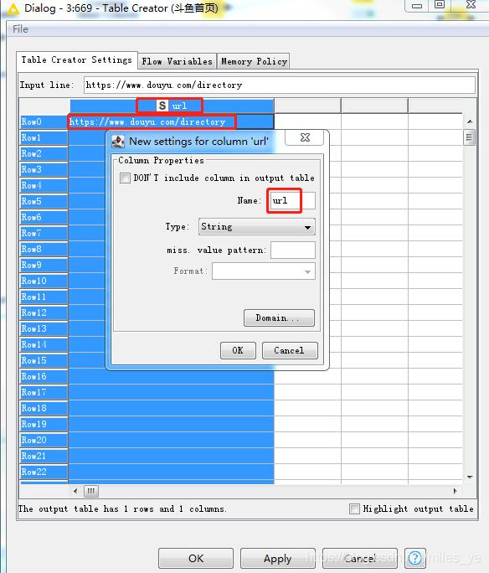
Task: Select the Row14 row header
Action: pyautogui.click(x=44, y=344)
